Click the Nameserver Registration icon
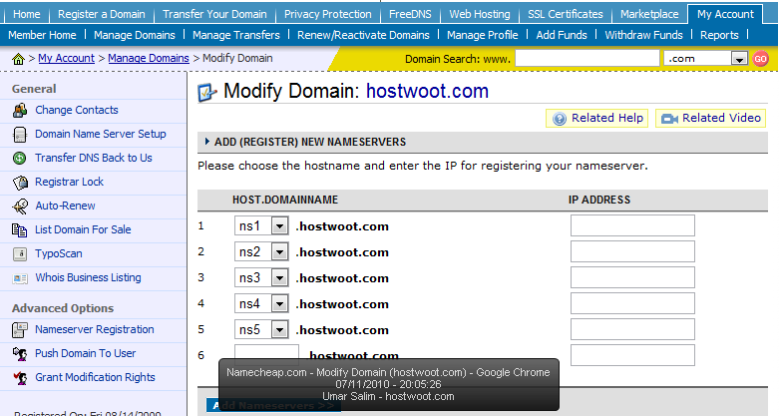This screenshot has height=416, width=779. (x=20, y=329)
